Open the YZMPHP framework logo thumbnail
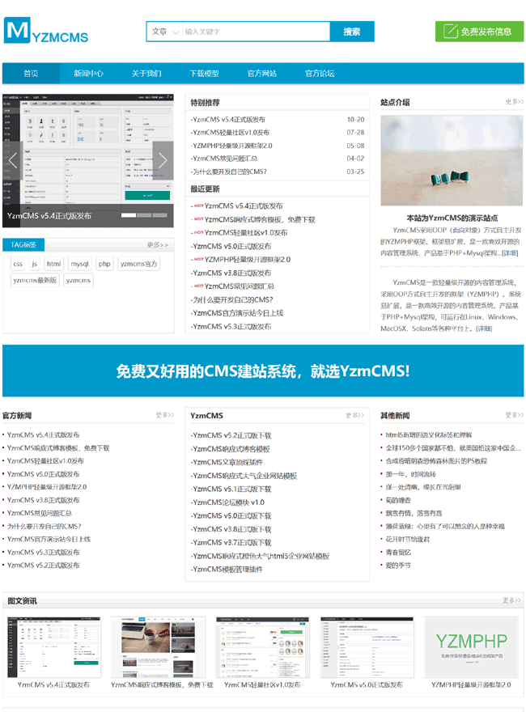The width and height of the screenshot is (526, 712). coord(472,647)
